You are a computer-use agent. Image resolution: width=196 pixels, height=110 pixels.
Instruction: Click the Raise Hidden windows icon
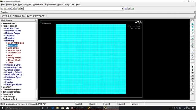point(126,9)
